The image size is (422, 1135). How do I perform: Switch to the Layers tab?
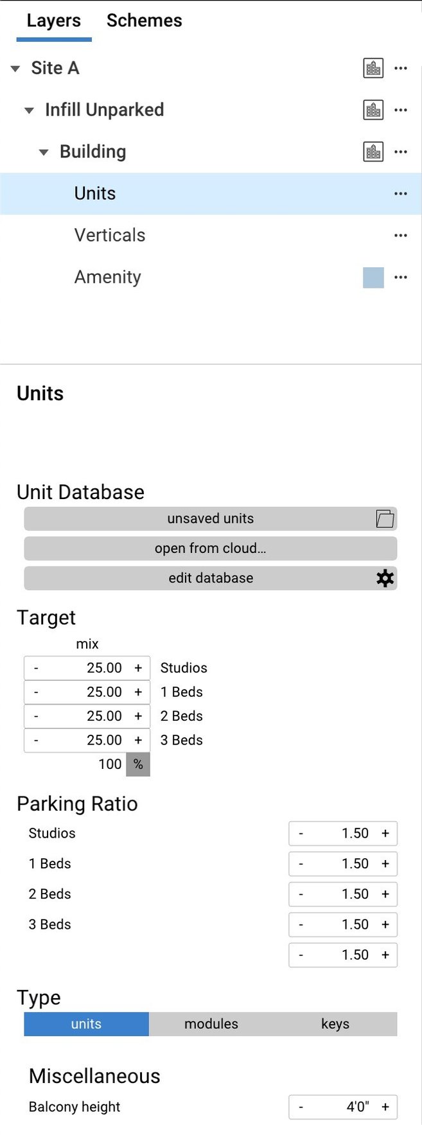click(x=54, y=21)
